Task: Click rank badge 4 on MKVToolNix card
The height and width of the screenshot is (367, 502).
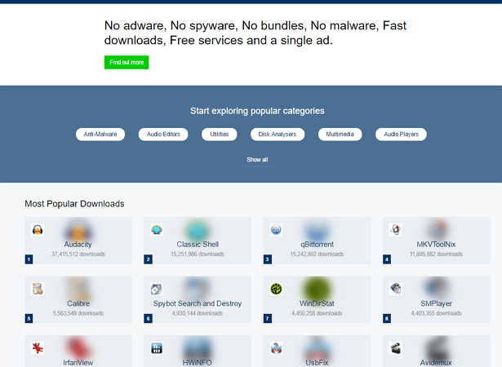Action: click(387, 259)
